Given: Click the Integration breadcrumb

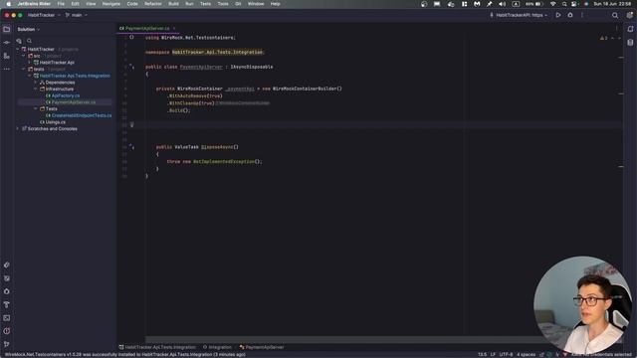Looking at the screenshot, I should click(217, 347).
